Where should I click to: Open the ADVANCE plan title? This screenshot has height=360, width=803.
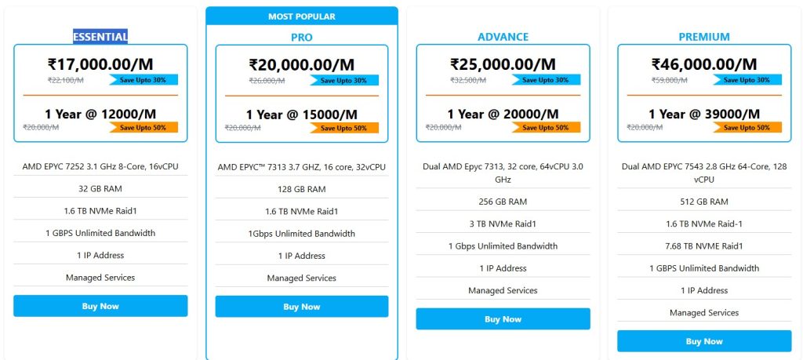(503, 37)
